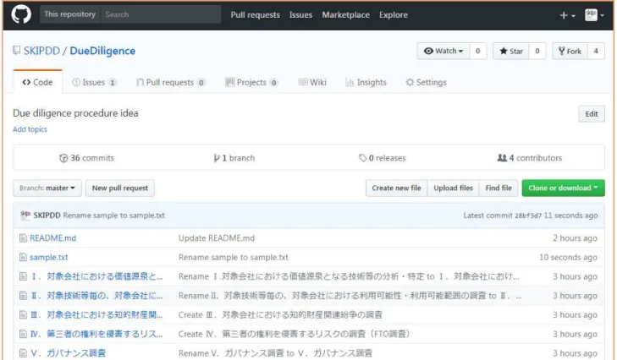Click the Edit description button

coord(591,114)
